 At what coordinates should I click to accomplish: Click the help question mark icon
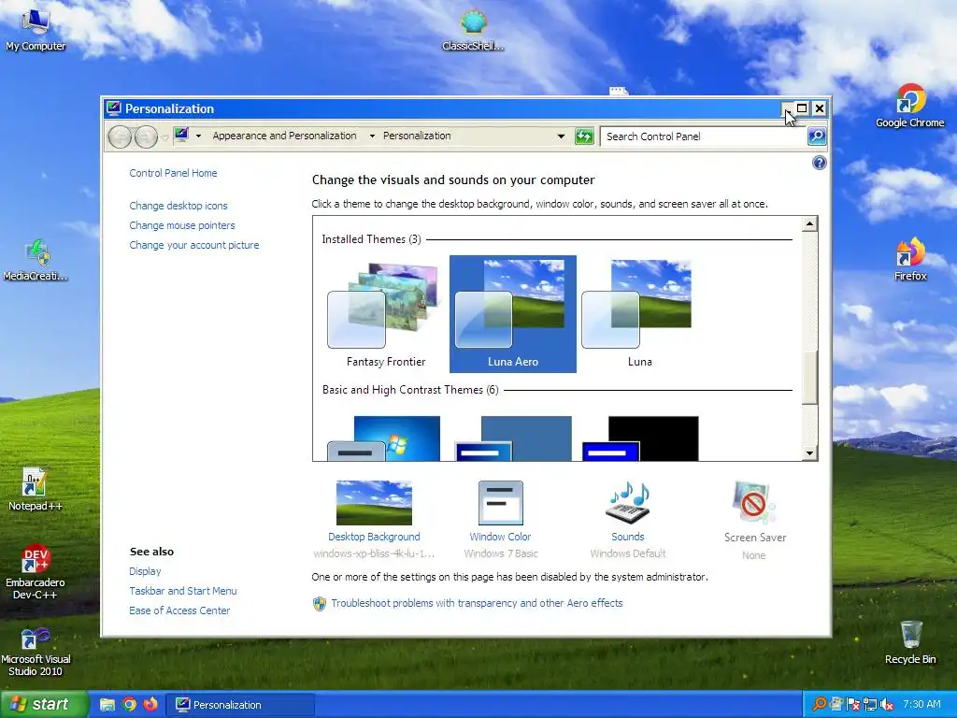[x=819, y=163]
